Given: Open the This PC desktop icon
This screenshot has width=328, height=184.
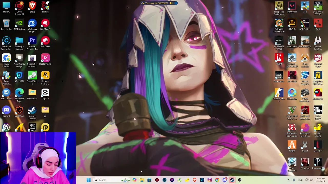Looking at the screenshot, I should click(6, 7).
